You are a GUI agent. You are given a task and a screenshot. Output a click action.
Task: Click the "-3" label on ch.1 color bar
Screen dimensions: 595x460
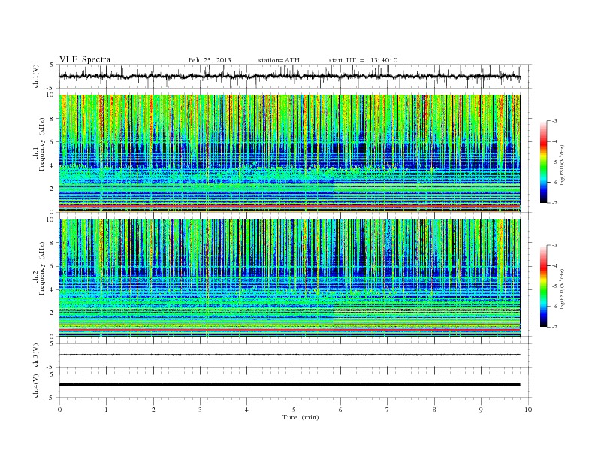point(554,121)
